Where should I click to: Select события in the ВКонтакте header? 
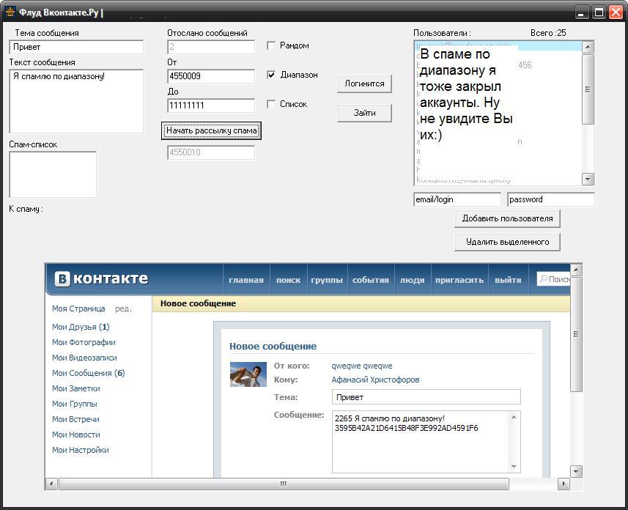[371, 280]
